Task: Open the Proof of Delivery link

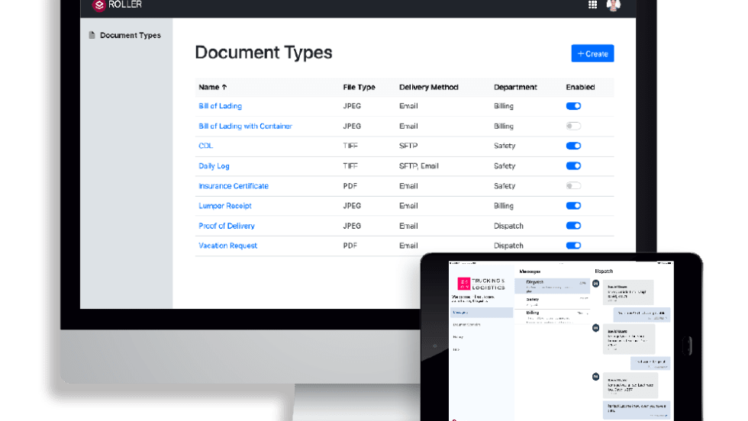Action: 227,226
